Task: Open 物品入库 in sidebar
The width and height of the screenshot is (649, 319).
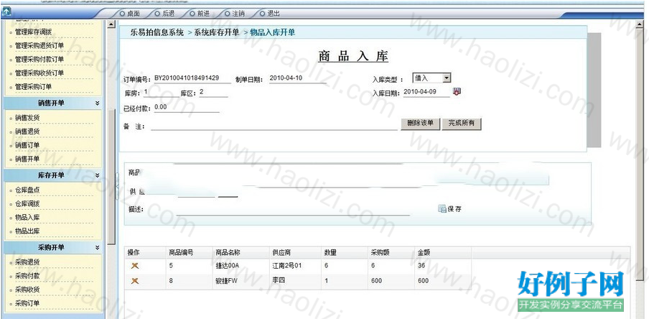Action: click(27, 217)
